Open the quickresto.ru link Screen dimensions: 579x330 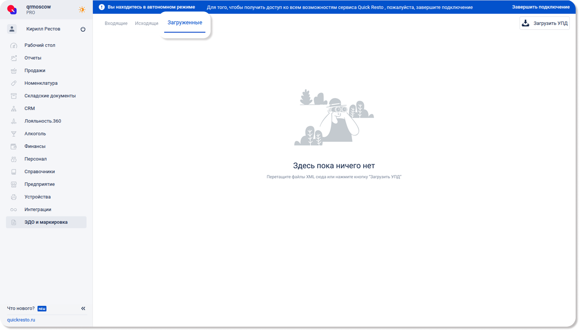(21, 320)
